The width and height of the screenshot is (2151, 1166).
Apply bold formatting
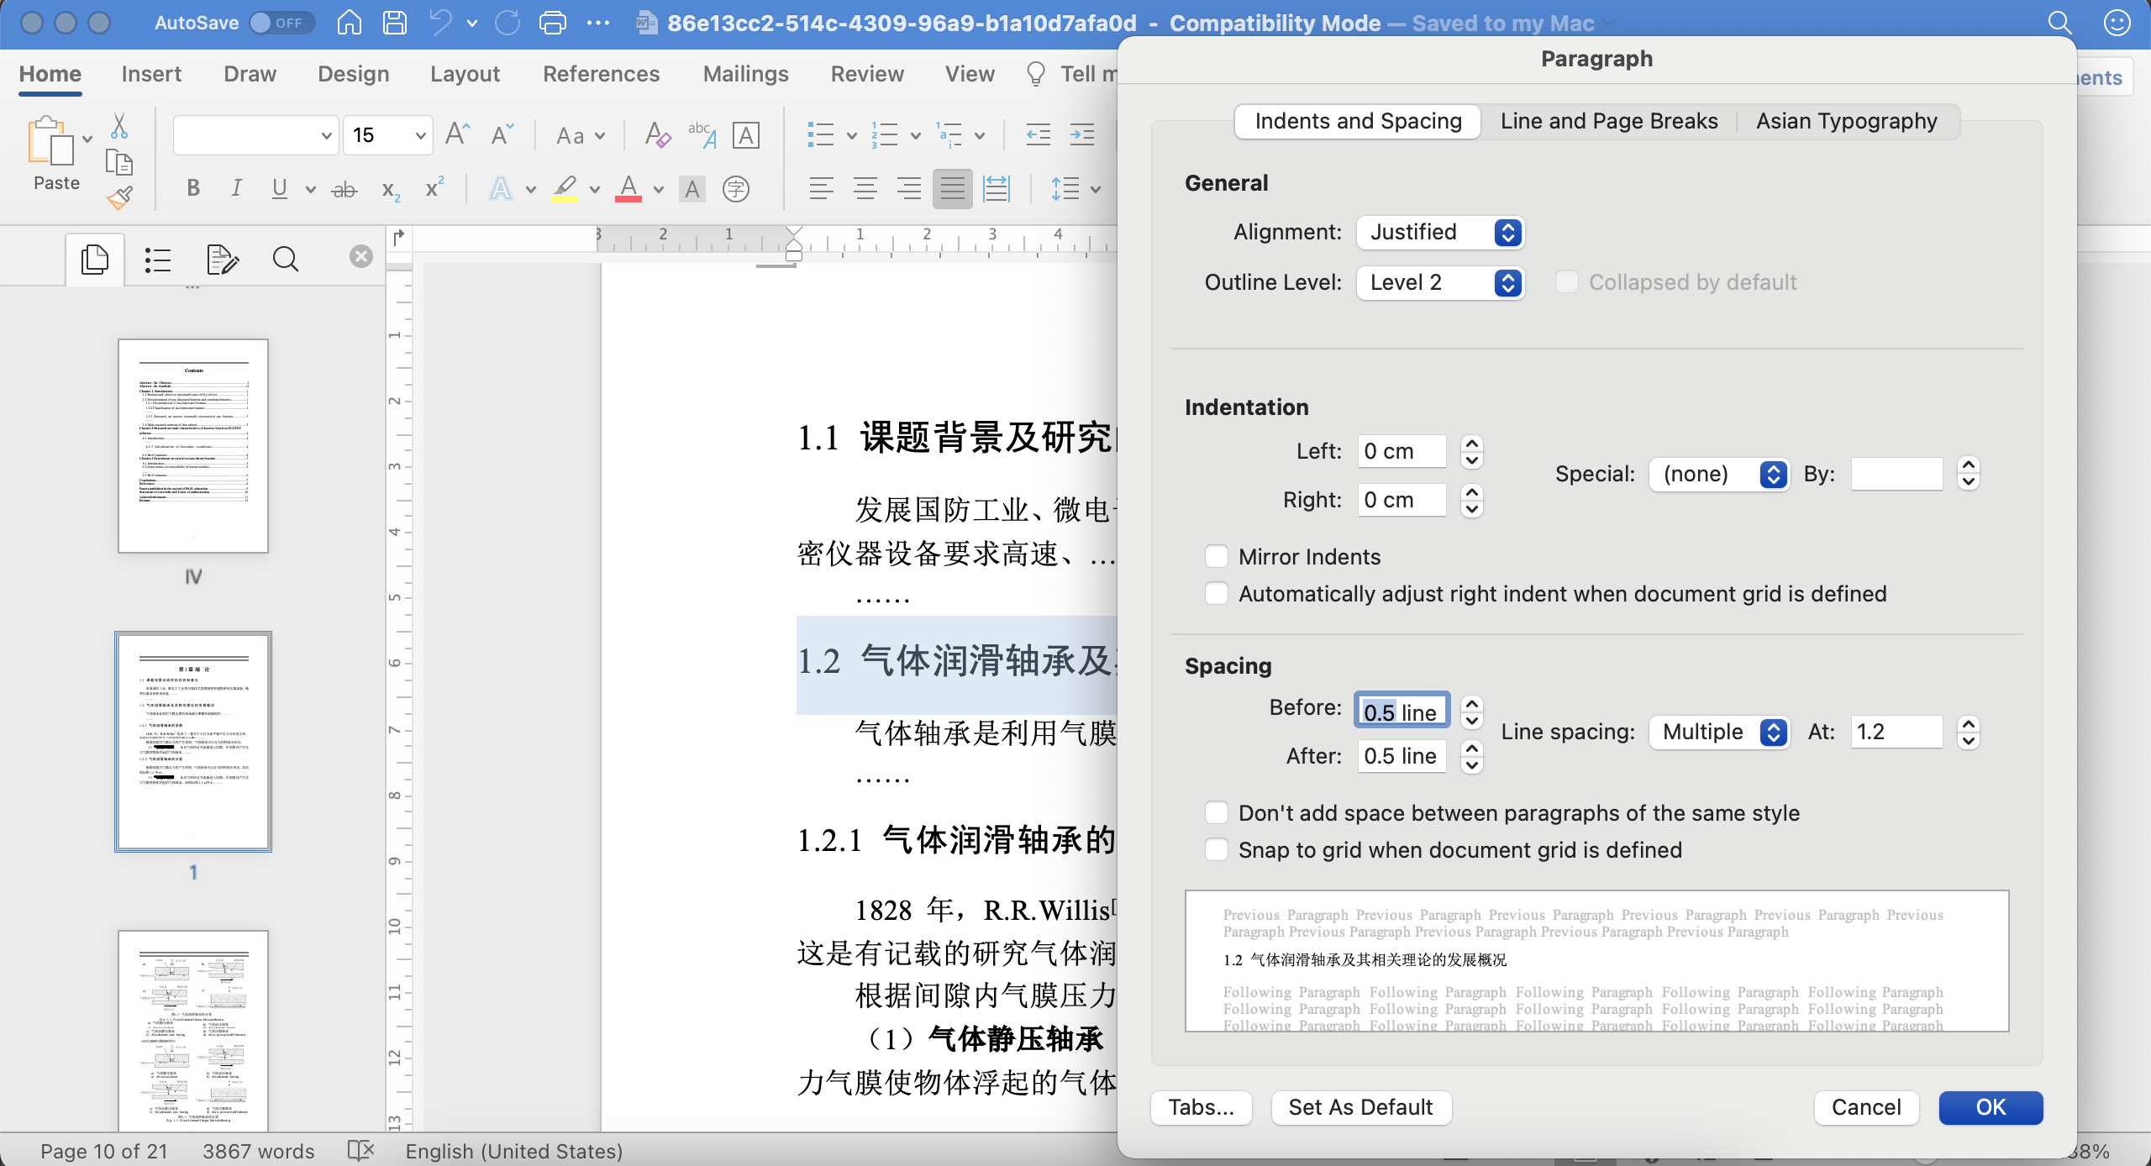(x=192, y=188)
